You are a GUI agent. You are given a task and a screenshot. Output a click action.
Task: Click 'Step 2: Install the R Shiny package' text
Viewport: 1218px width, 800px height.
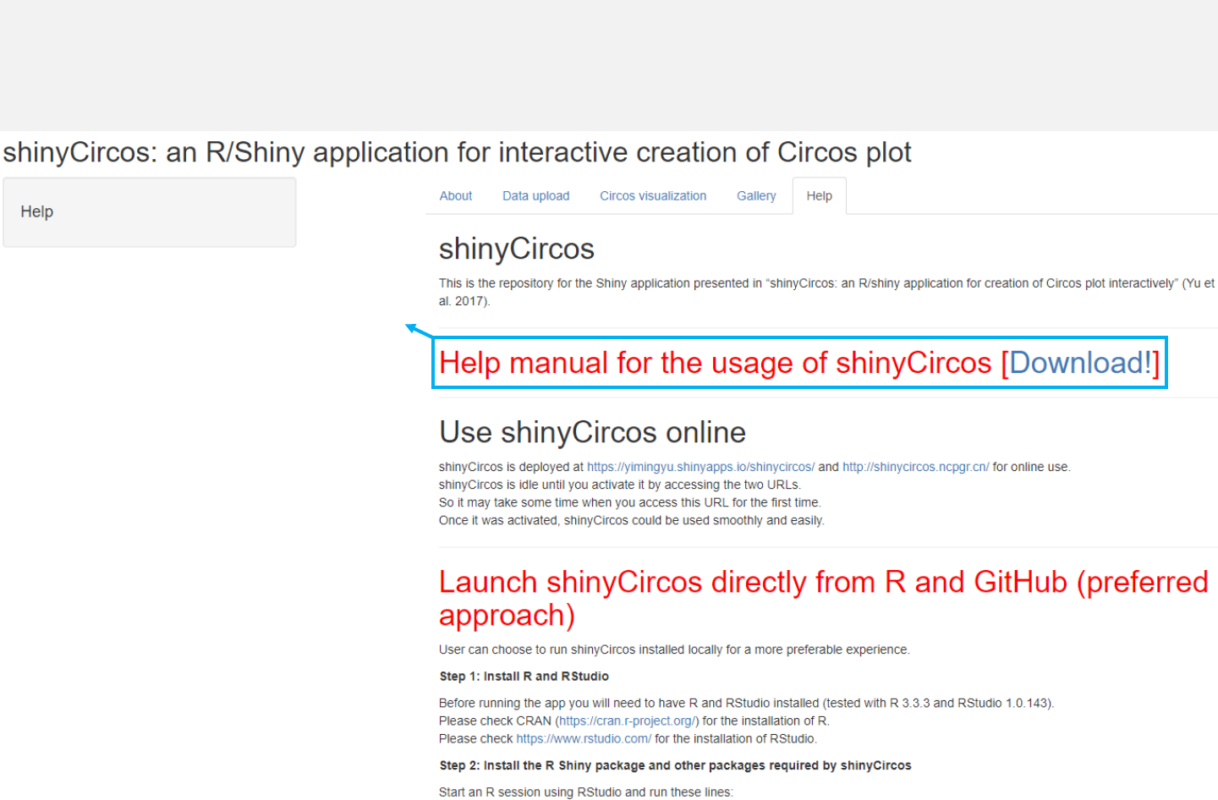coord(675,765)
